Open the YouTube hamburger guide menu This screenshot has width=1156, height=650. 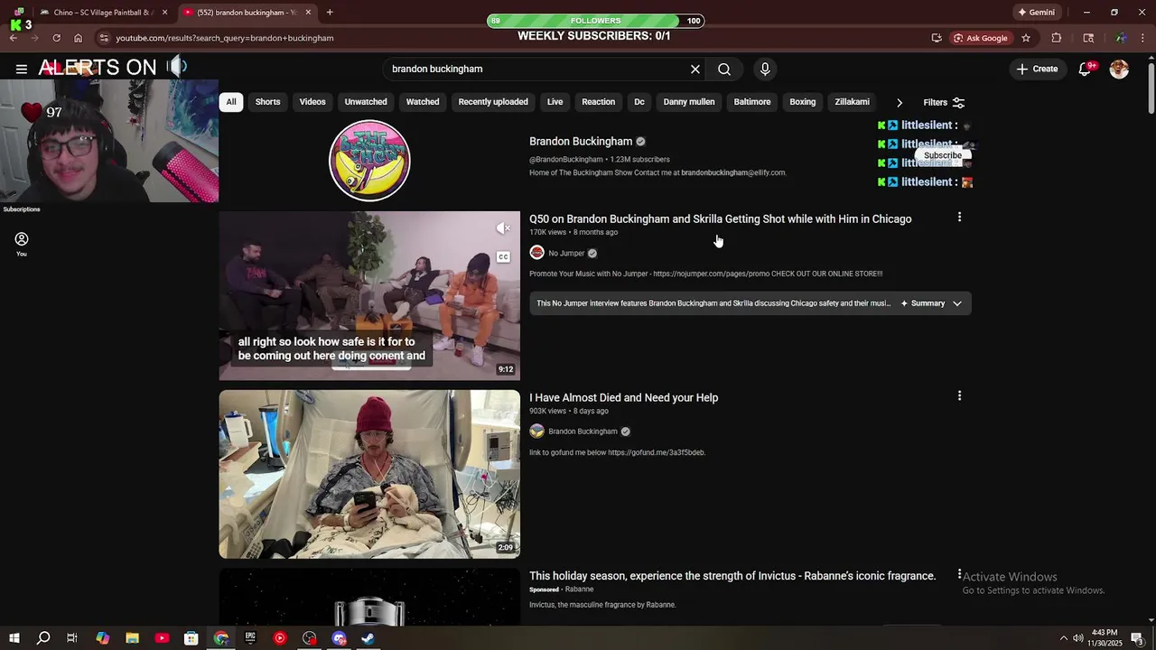[21, 69]
